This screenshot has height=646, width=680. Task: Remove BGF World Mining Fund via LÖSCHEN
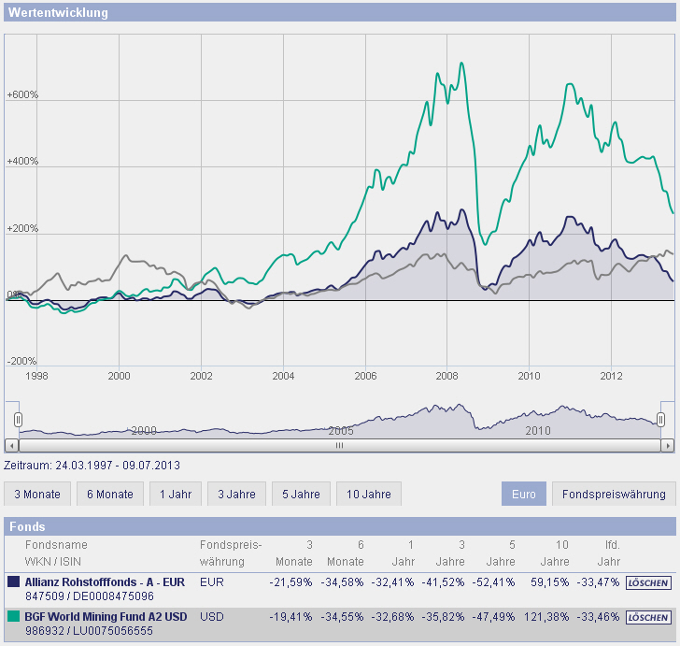(648, 617)
